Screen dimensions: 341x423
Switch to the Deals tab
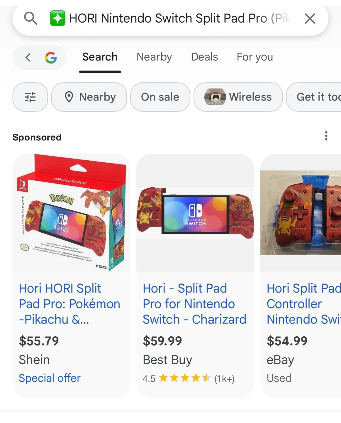[x=204, y=57]
